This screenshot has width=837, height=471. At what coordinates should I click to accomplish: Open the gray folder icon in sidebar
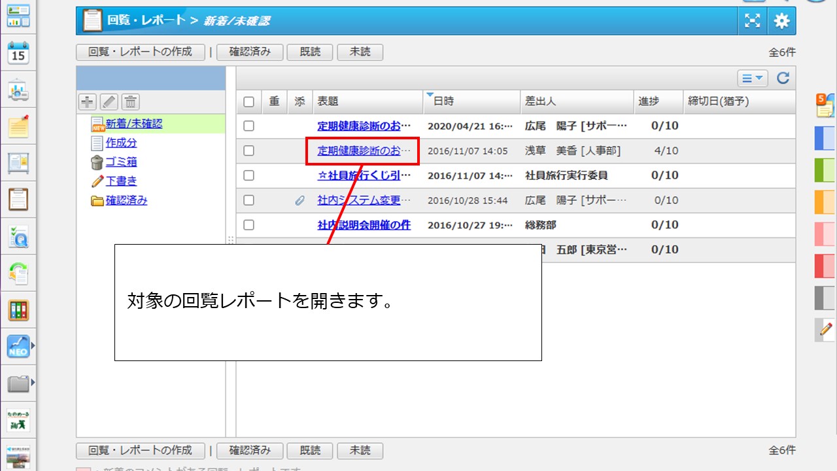[18, 383]
